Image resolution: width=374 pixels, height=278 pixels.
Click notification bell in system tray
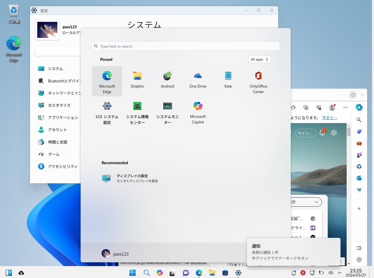(293, 273)
